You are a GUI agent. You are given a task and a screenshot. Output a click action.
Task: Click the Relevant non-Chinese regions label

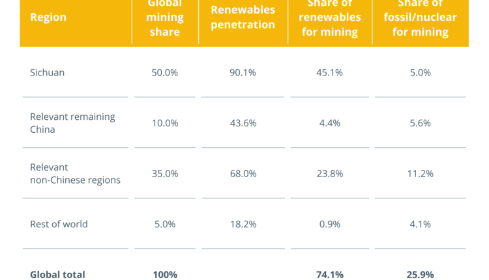pyautogui.click(x=75, y=174)
